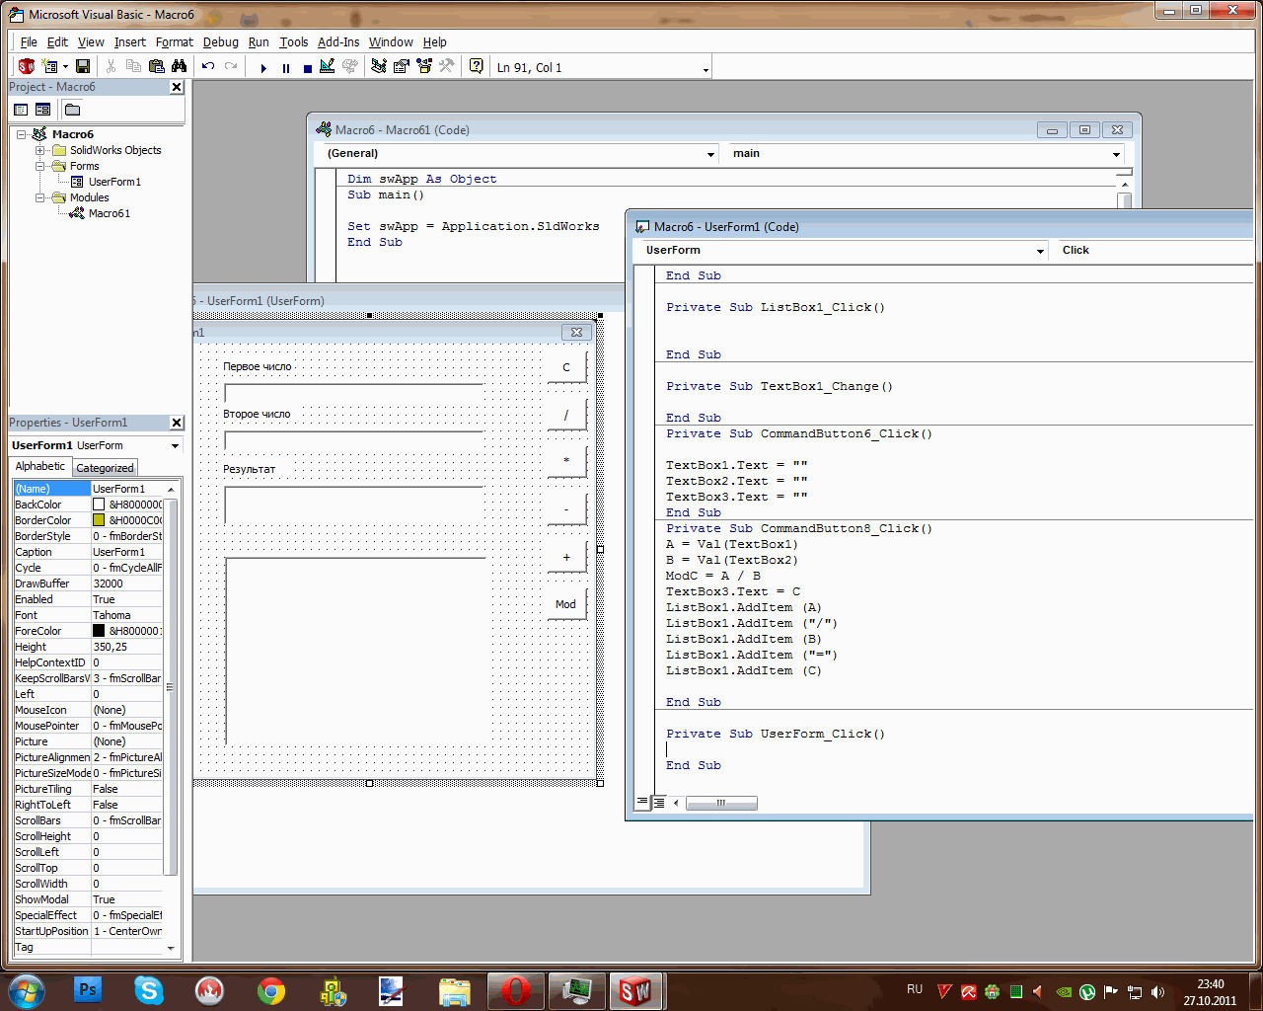Open the Debug menu
The image size is (1263, 1011).
[220, 42]
